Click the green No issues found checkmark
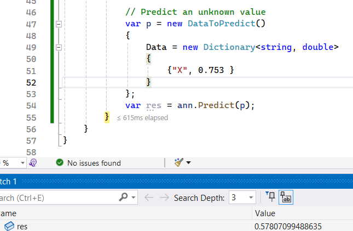 [x=60, y=162]
